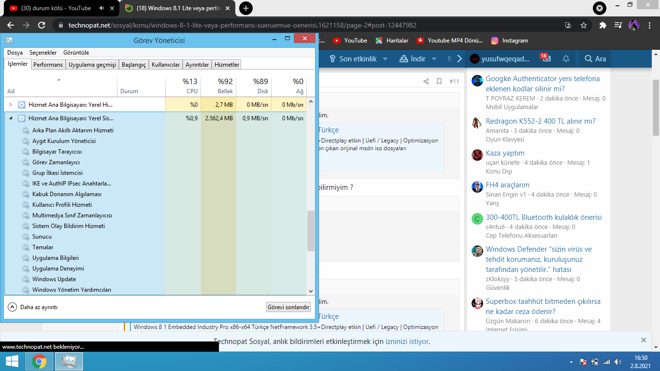Sort processes by the Ağ column
The height and width of the screenshot is (371, 660).
tap(289, 86)
